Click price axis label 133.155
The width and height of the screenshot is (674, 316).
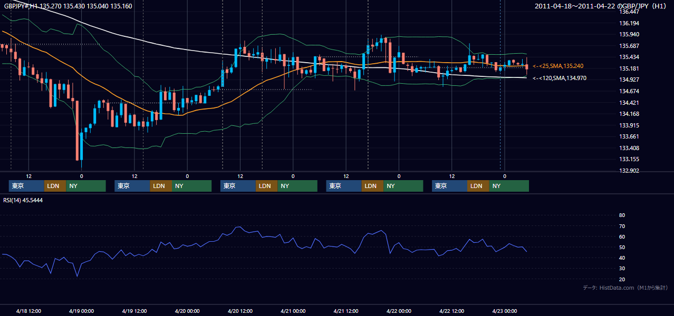(x=630, y=159)
